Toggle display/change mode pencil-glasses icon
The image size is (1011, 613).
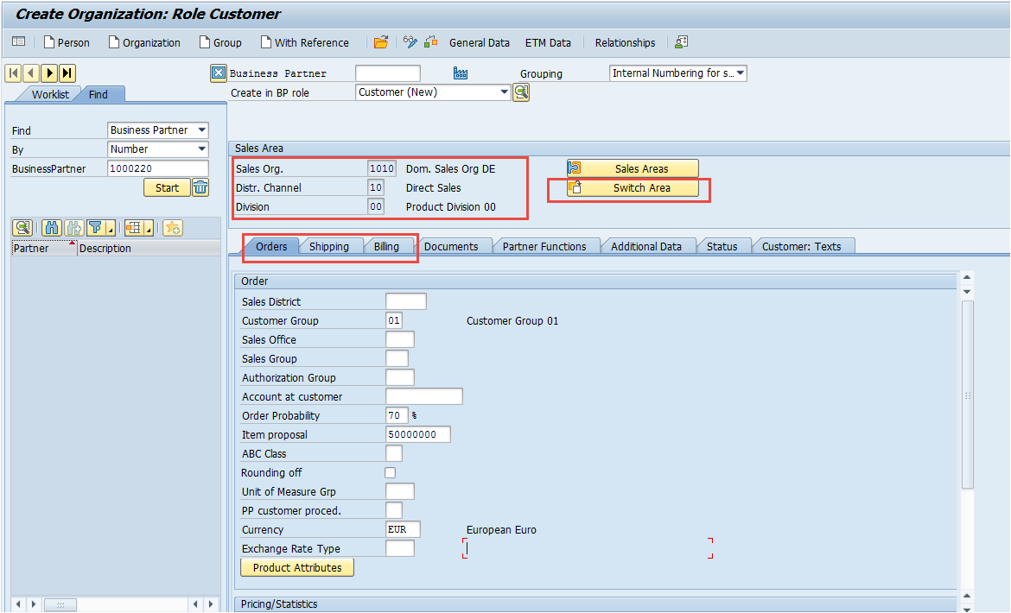click(410, 42)
